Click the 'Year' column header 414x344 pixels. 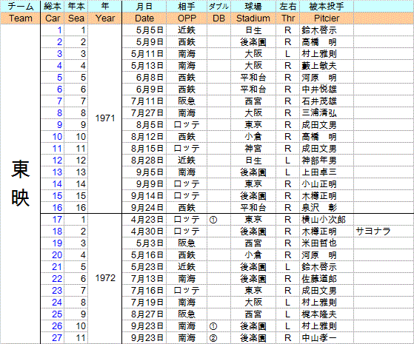pos(105,18)
